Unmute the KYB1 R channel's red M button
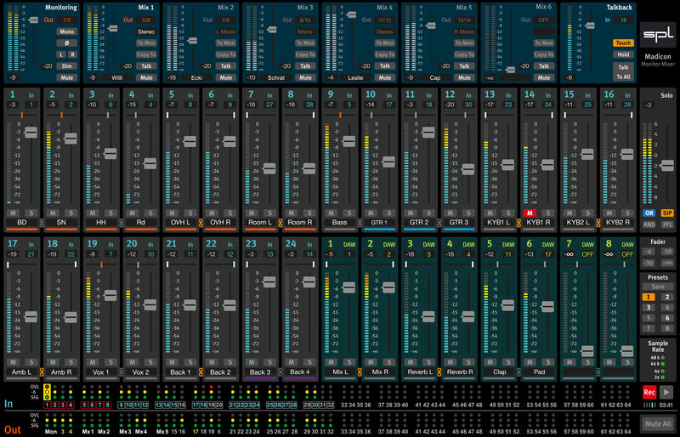This screenshot has width=680, height=437. pyautogui.click(x=530, y=213)
